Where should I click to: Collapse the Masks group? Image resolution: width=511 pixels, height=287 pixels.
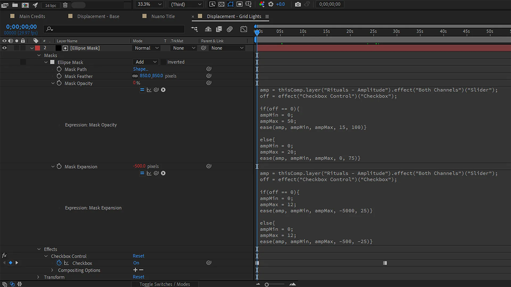point(39,55)
